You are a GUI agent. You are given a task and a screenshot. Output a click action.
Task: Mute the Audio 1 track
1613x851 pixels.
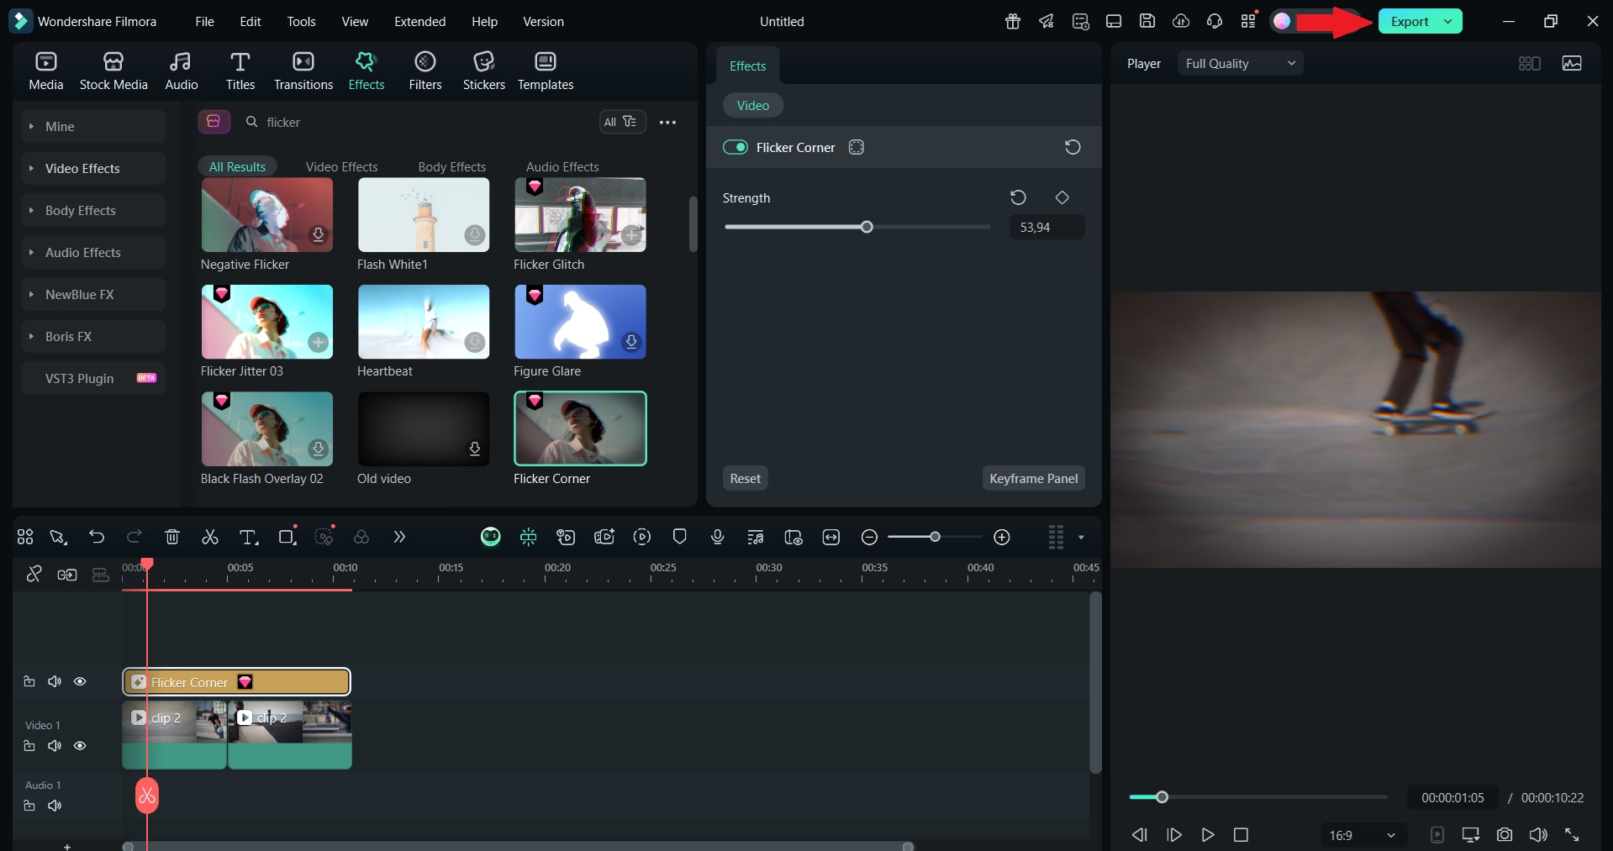click(54, 806)
